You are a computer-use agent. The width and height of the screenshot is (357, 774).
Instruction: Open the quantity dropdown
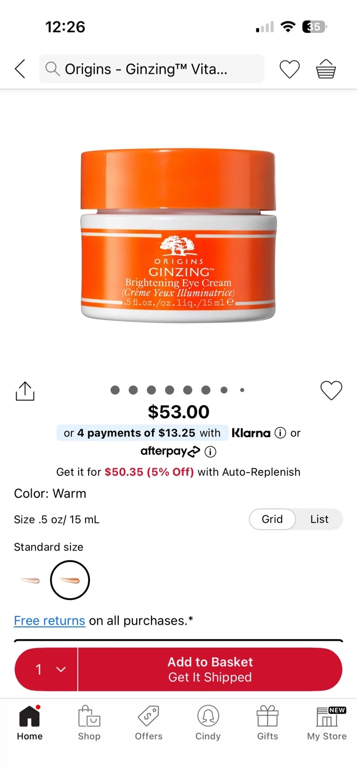pos(47,669)
